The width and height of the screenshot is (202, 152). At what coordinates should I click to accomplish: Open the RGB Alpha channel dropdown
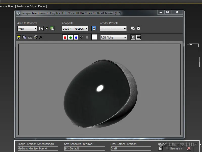[113, 37]
